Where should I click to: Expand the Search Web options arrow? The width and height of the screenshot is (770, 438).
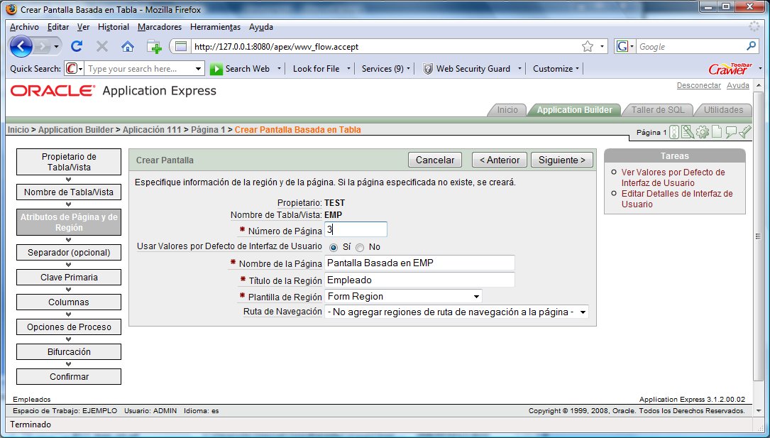[x=279, y=69]
